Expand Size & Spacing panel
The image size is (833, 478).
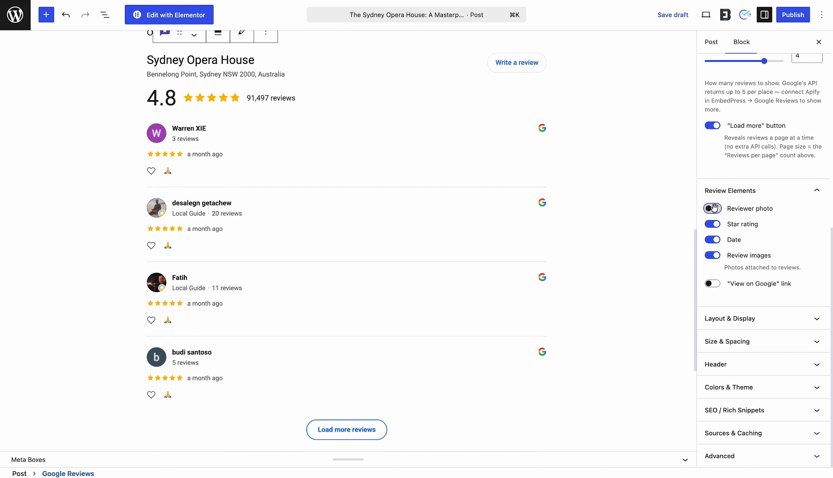coord(763,341)
